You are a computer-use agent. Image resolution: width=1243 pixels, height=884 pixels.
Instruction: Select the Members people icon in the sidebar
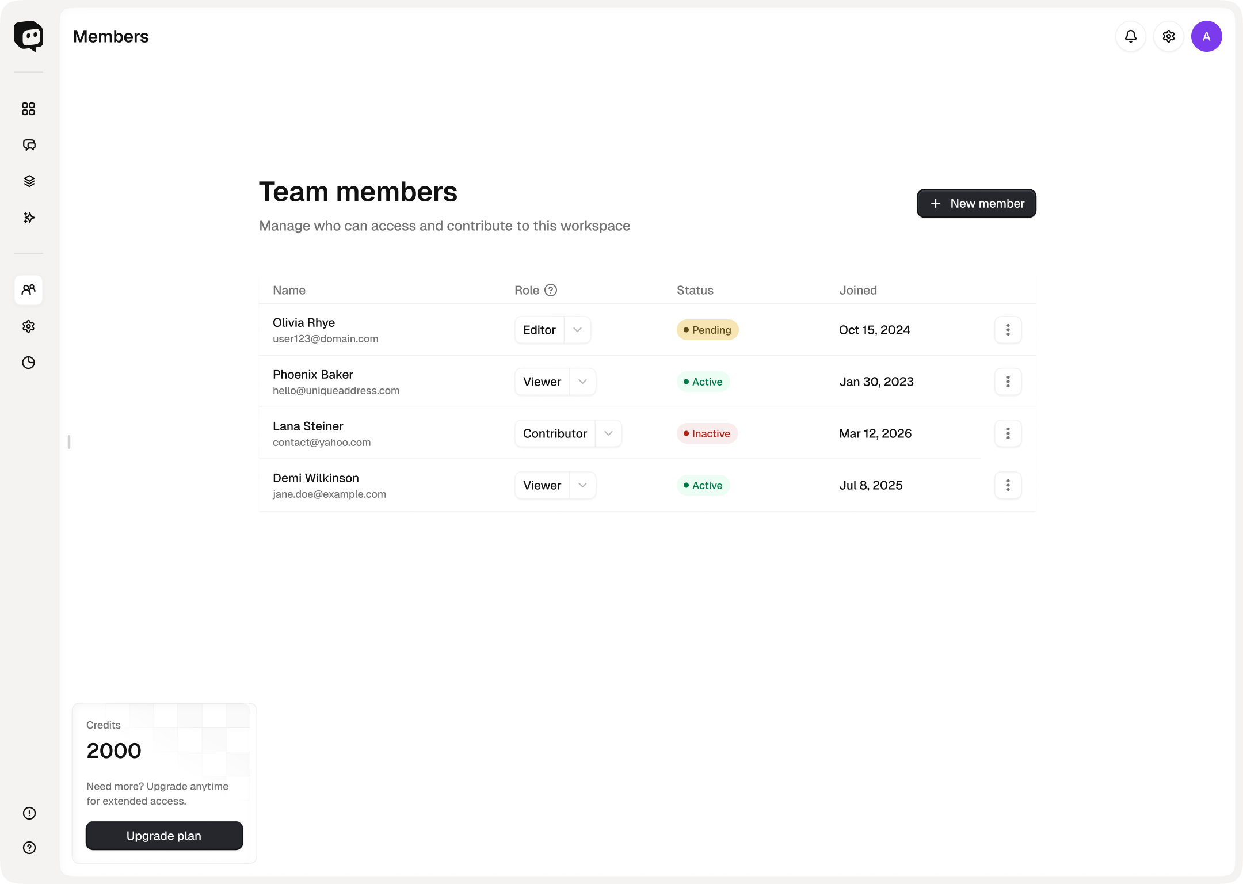click(29, 290)
